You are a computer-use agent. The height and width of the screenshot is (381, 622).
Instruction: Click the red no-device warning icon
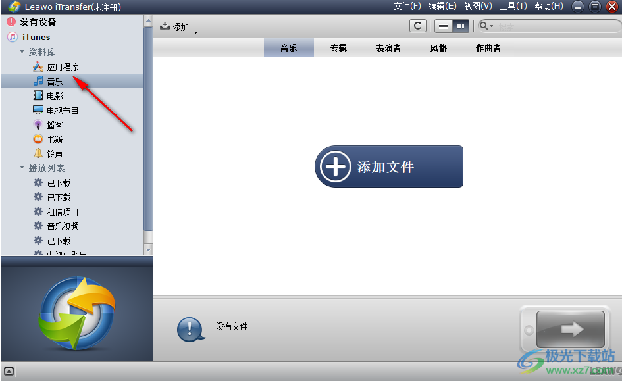pyautogui.click(x=11, y=22)
